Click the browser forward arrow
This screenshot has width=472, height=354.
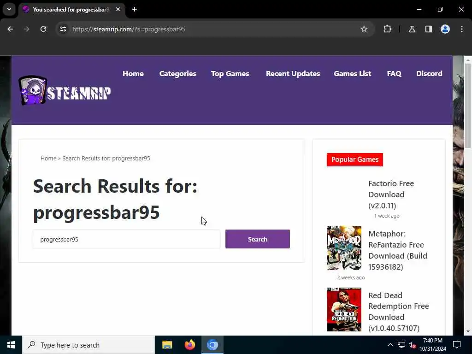pos(26,29)
